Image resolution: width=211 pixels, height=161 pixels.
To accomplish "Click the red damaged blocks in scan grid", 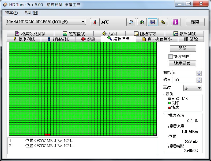I will [x=47, y=135].
